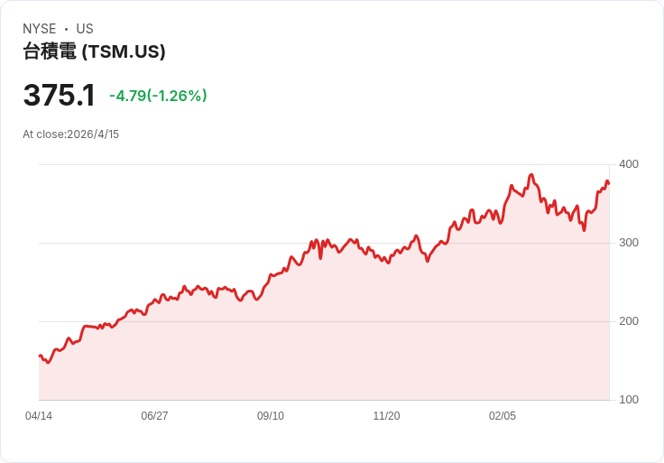Click the 400 y-axis label
664x463 pixels.
click(x=629, y=164)
